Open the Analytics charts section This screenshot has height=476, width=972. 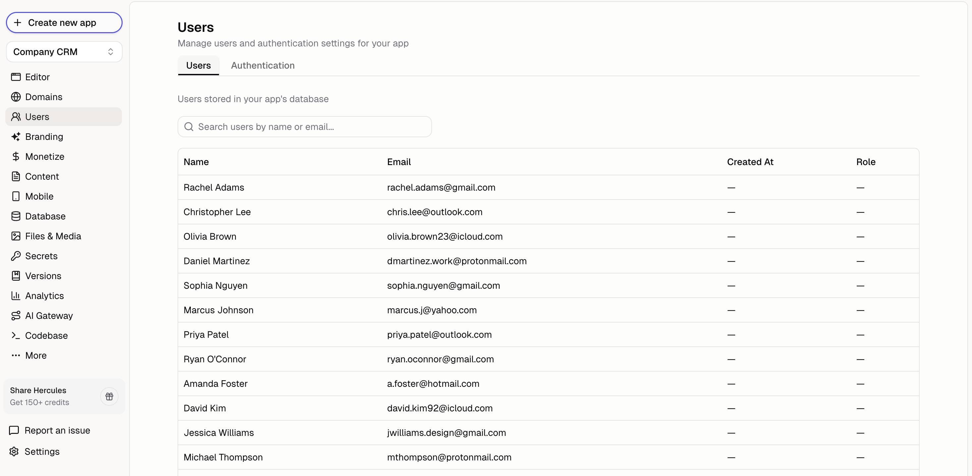click(44, 296)
